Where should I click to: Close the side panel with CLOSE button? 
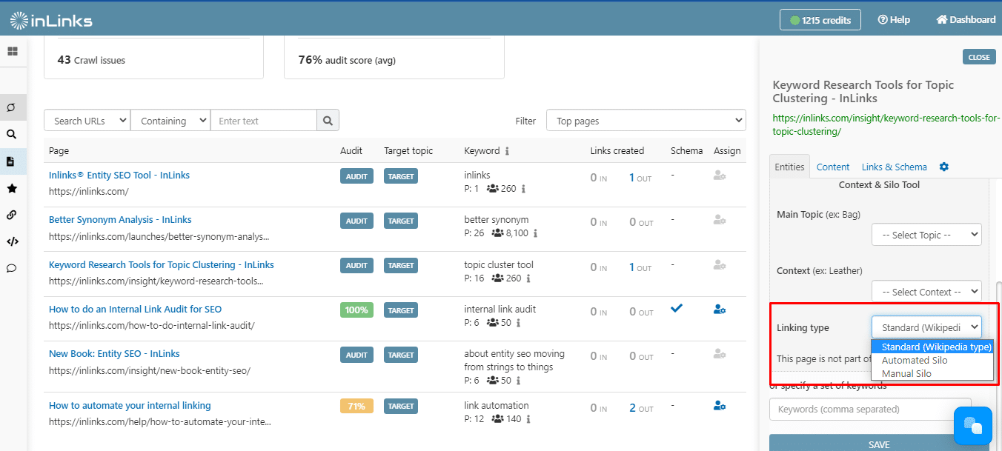click(x=979, y=57)
